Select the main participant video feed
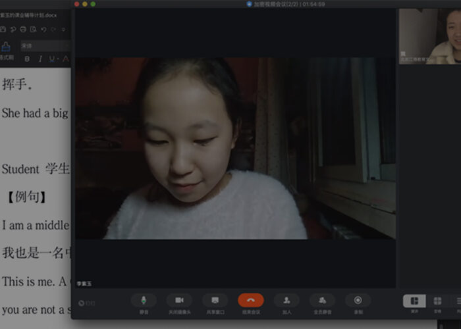The height and width of the screenshot is (329, 461). pyautogui.click(x=235, y=148)
